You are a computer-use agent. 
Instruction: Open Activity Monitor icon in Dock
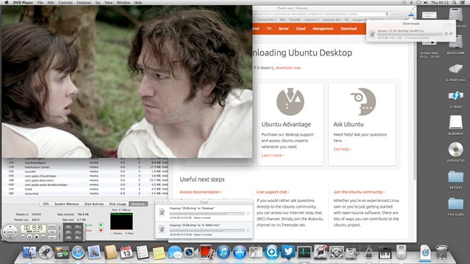[304, 252]
